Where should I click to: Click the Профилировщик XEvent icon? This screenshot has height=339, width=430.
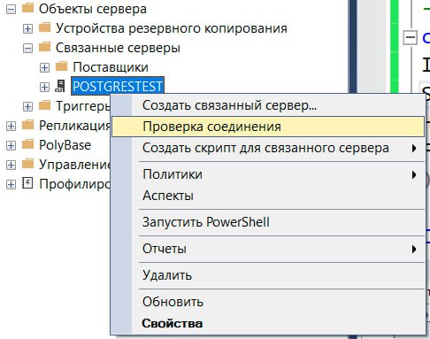pos(27,183)
